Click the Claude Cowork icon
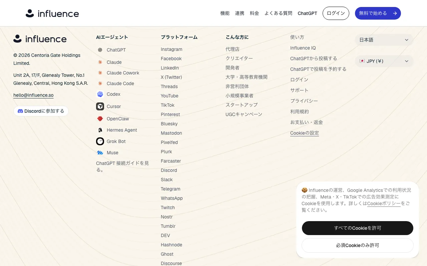427x266 pixels. (x=100, y=73)
